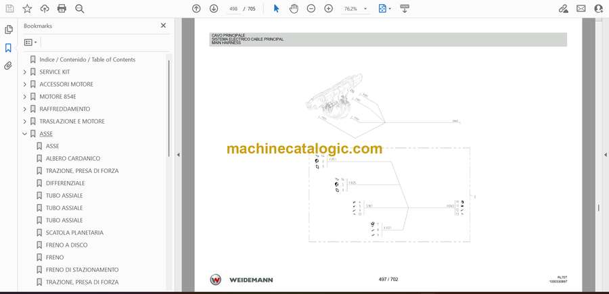609x294 pixels.
Task: Zoom in with the plus button
Action: (329, 9)
